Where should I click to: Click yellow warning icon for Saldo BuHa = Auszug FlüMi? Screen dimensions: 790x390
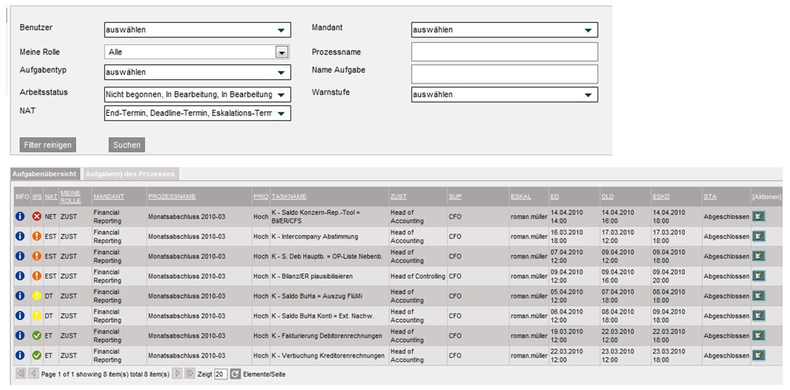(x=36, y=296)
